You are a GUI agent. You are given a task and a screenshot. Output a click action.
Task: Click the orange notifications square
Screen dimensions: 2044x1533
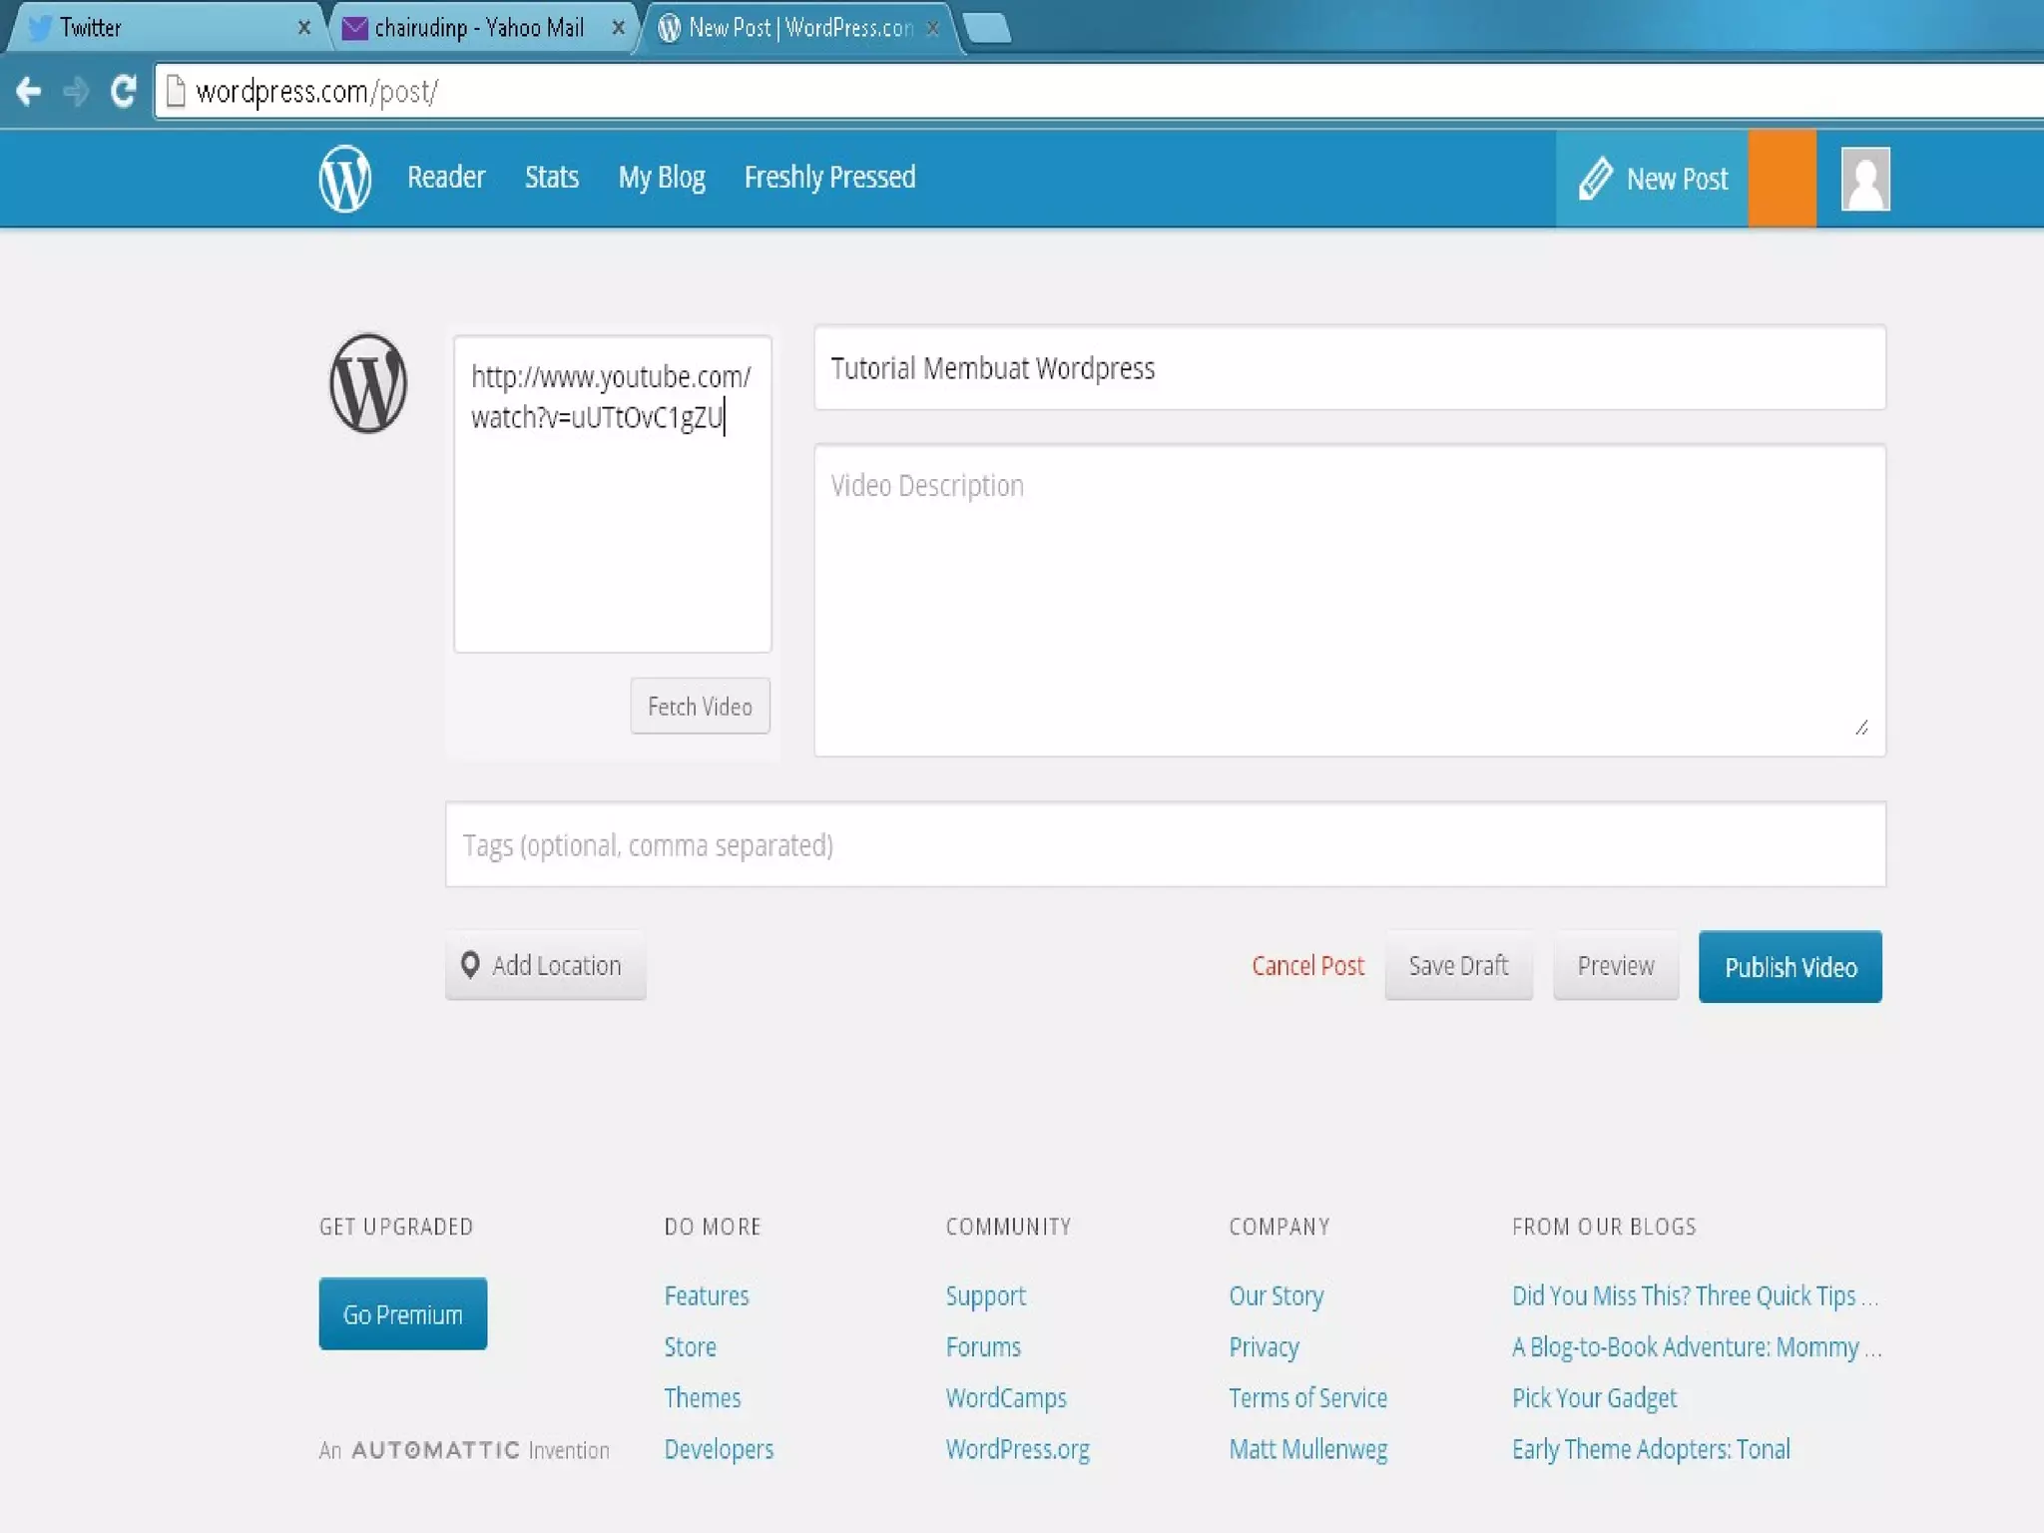click(x=1782, y=179)
